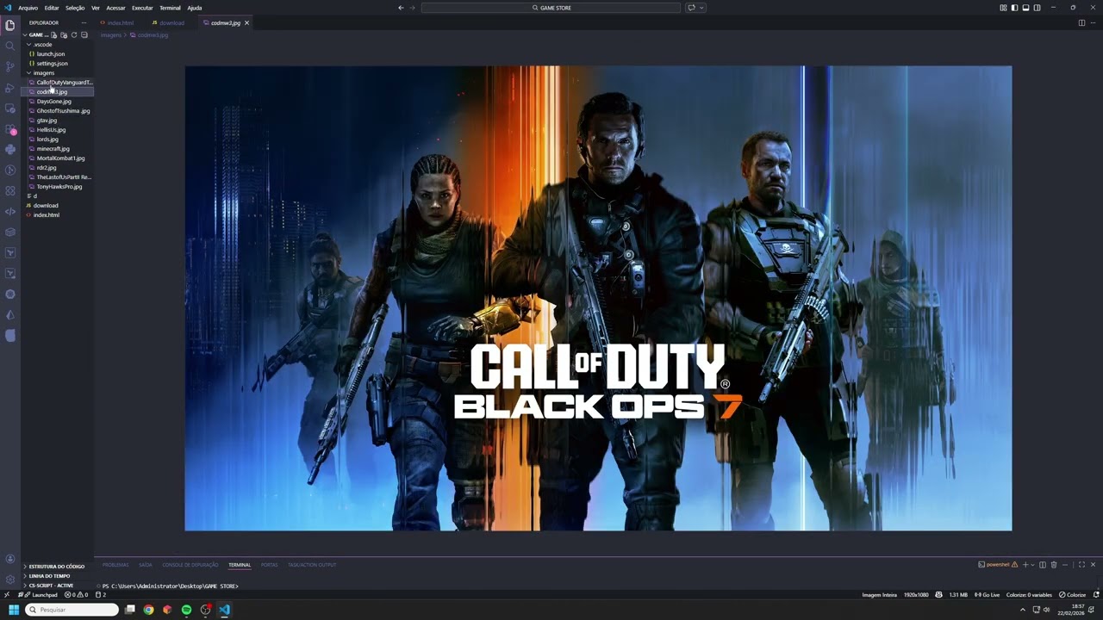Collapse the .vscode folder
This screenshot has height=620, width=1103.
click(x=41, y=45)
